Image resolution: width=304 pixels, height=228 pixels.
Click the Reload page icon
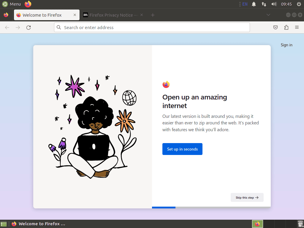[x=28, y=28]
